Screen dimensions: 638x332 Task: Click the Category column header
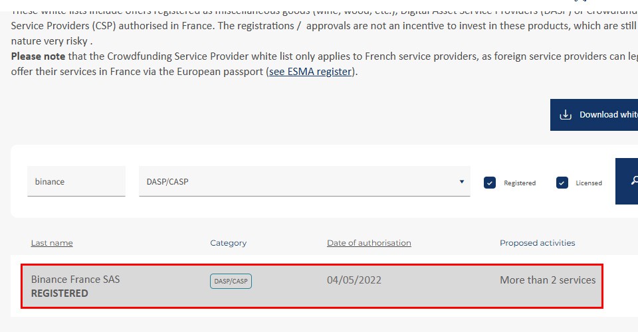228,243
